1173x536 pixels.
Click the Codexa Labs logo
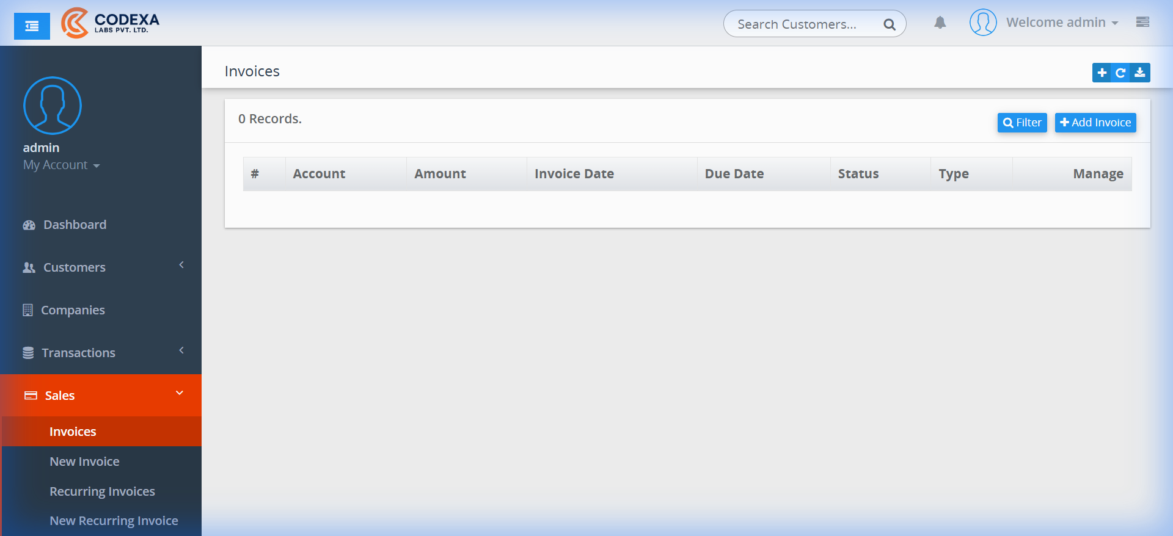[110, 23]
